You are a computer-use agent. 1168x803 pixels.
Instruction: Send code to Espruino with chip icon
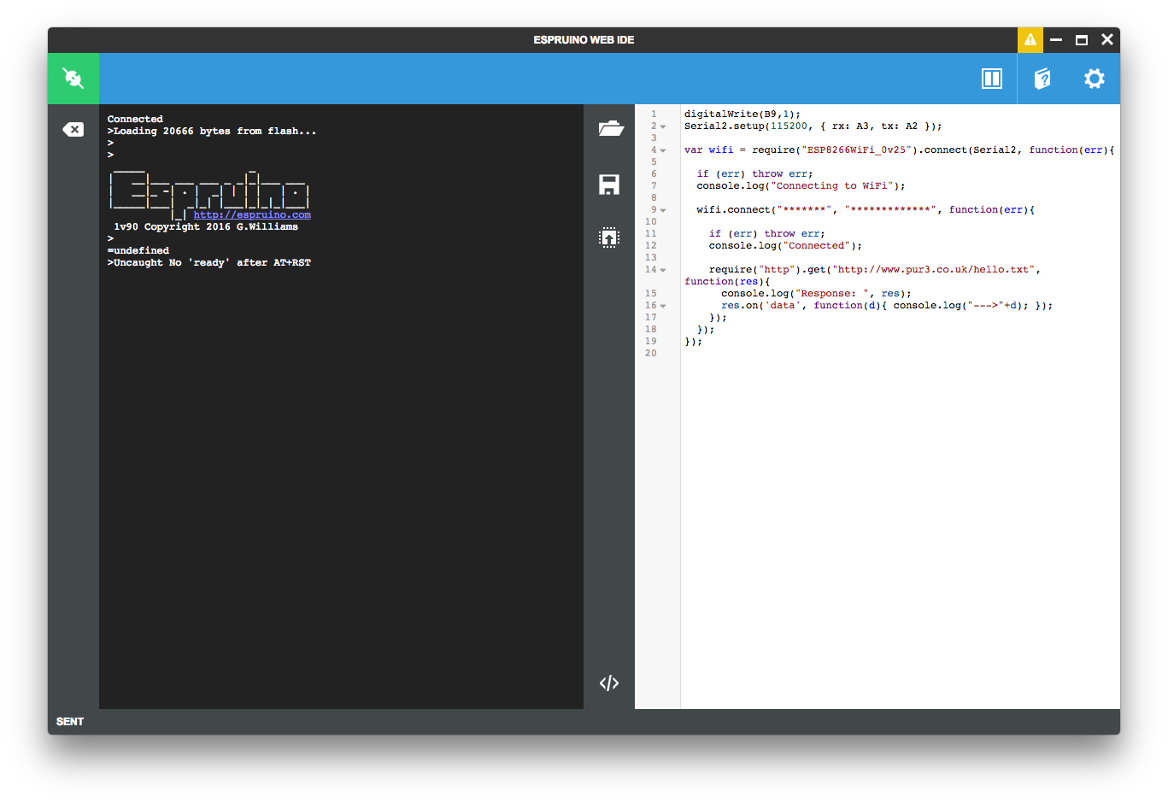(x=609, y=237)
